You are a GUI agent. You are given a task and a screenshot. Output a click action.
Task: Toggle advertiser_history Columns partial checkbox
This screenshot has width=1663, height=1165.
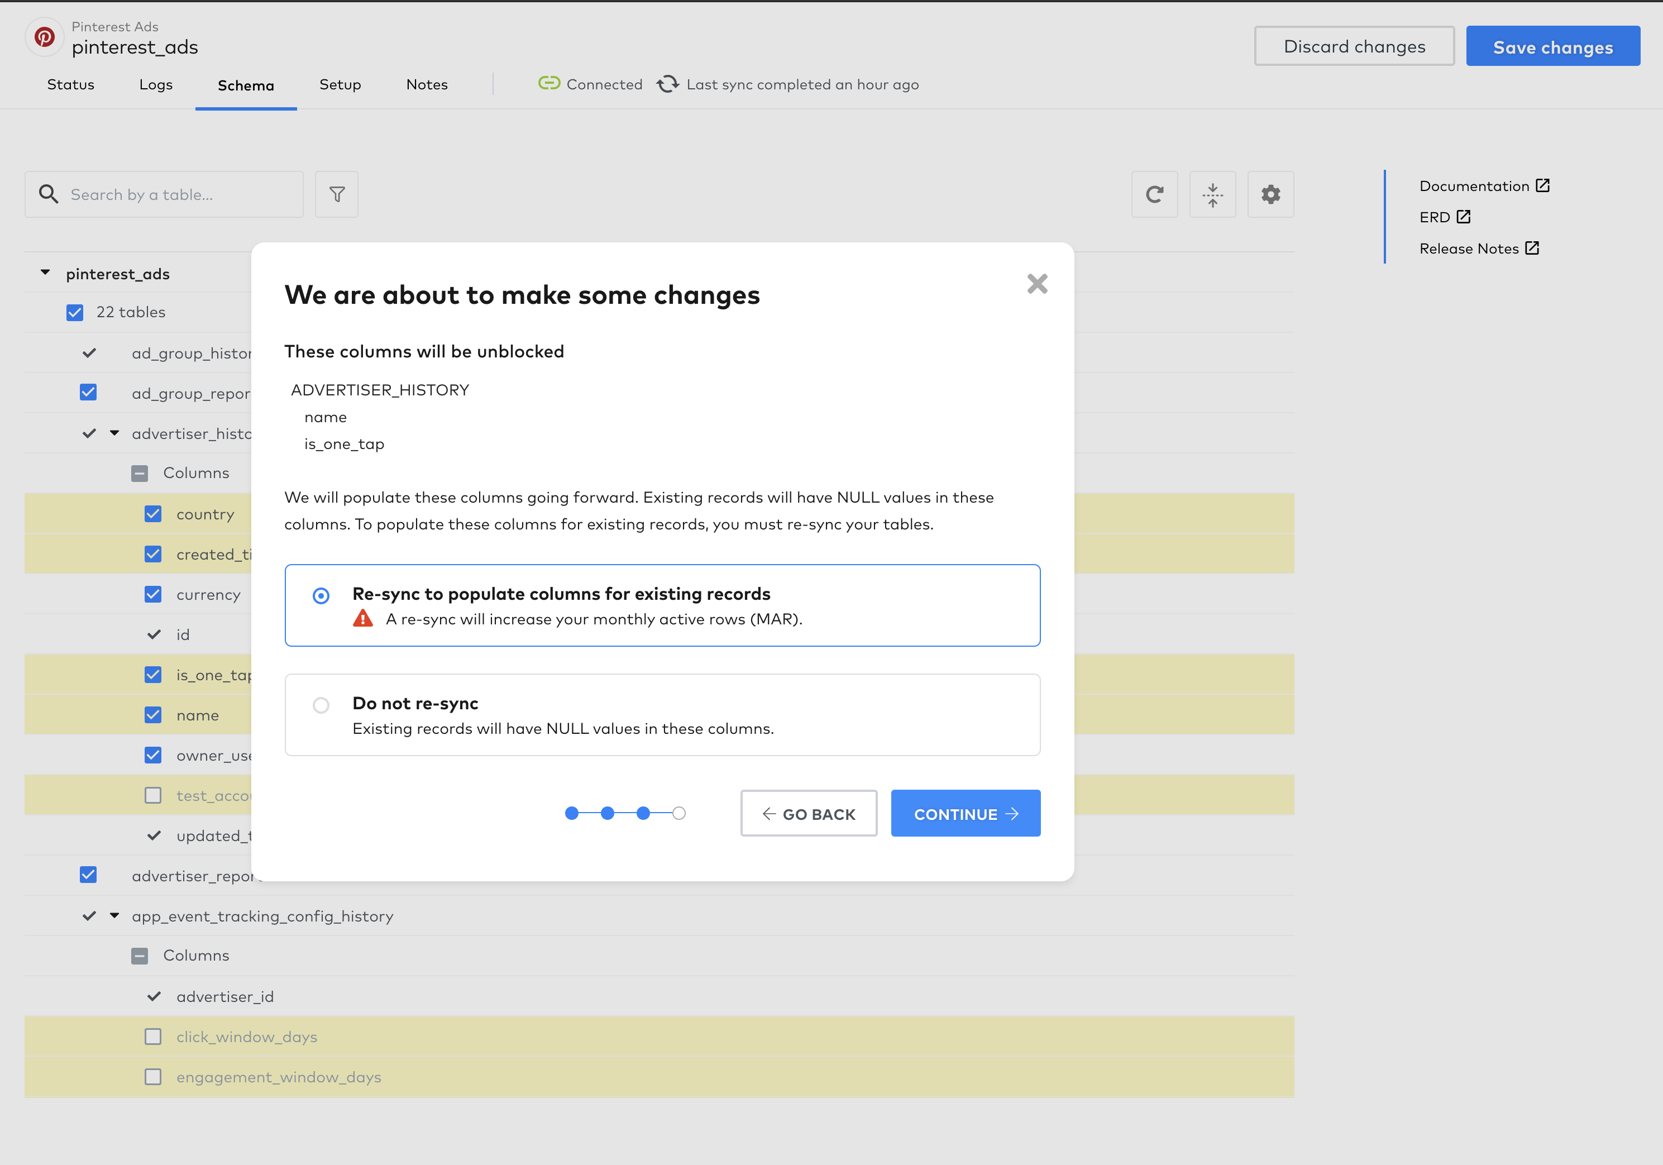coord(140,473)
